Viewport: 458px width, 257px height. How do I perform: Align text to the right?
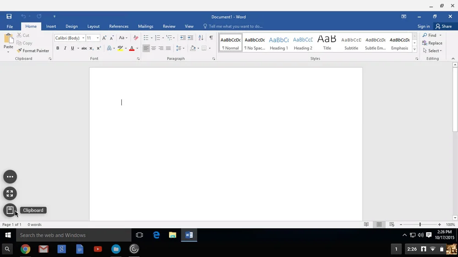[161, 48]
